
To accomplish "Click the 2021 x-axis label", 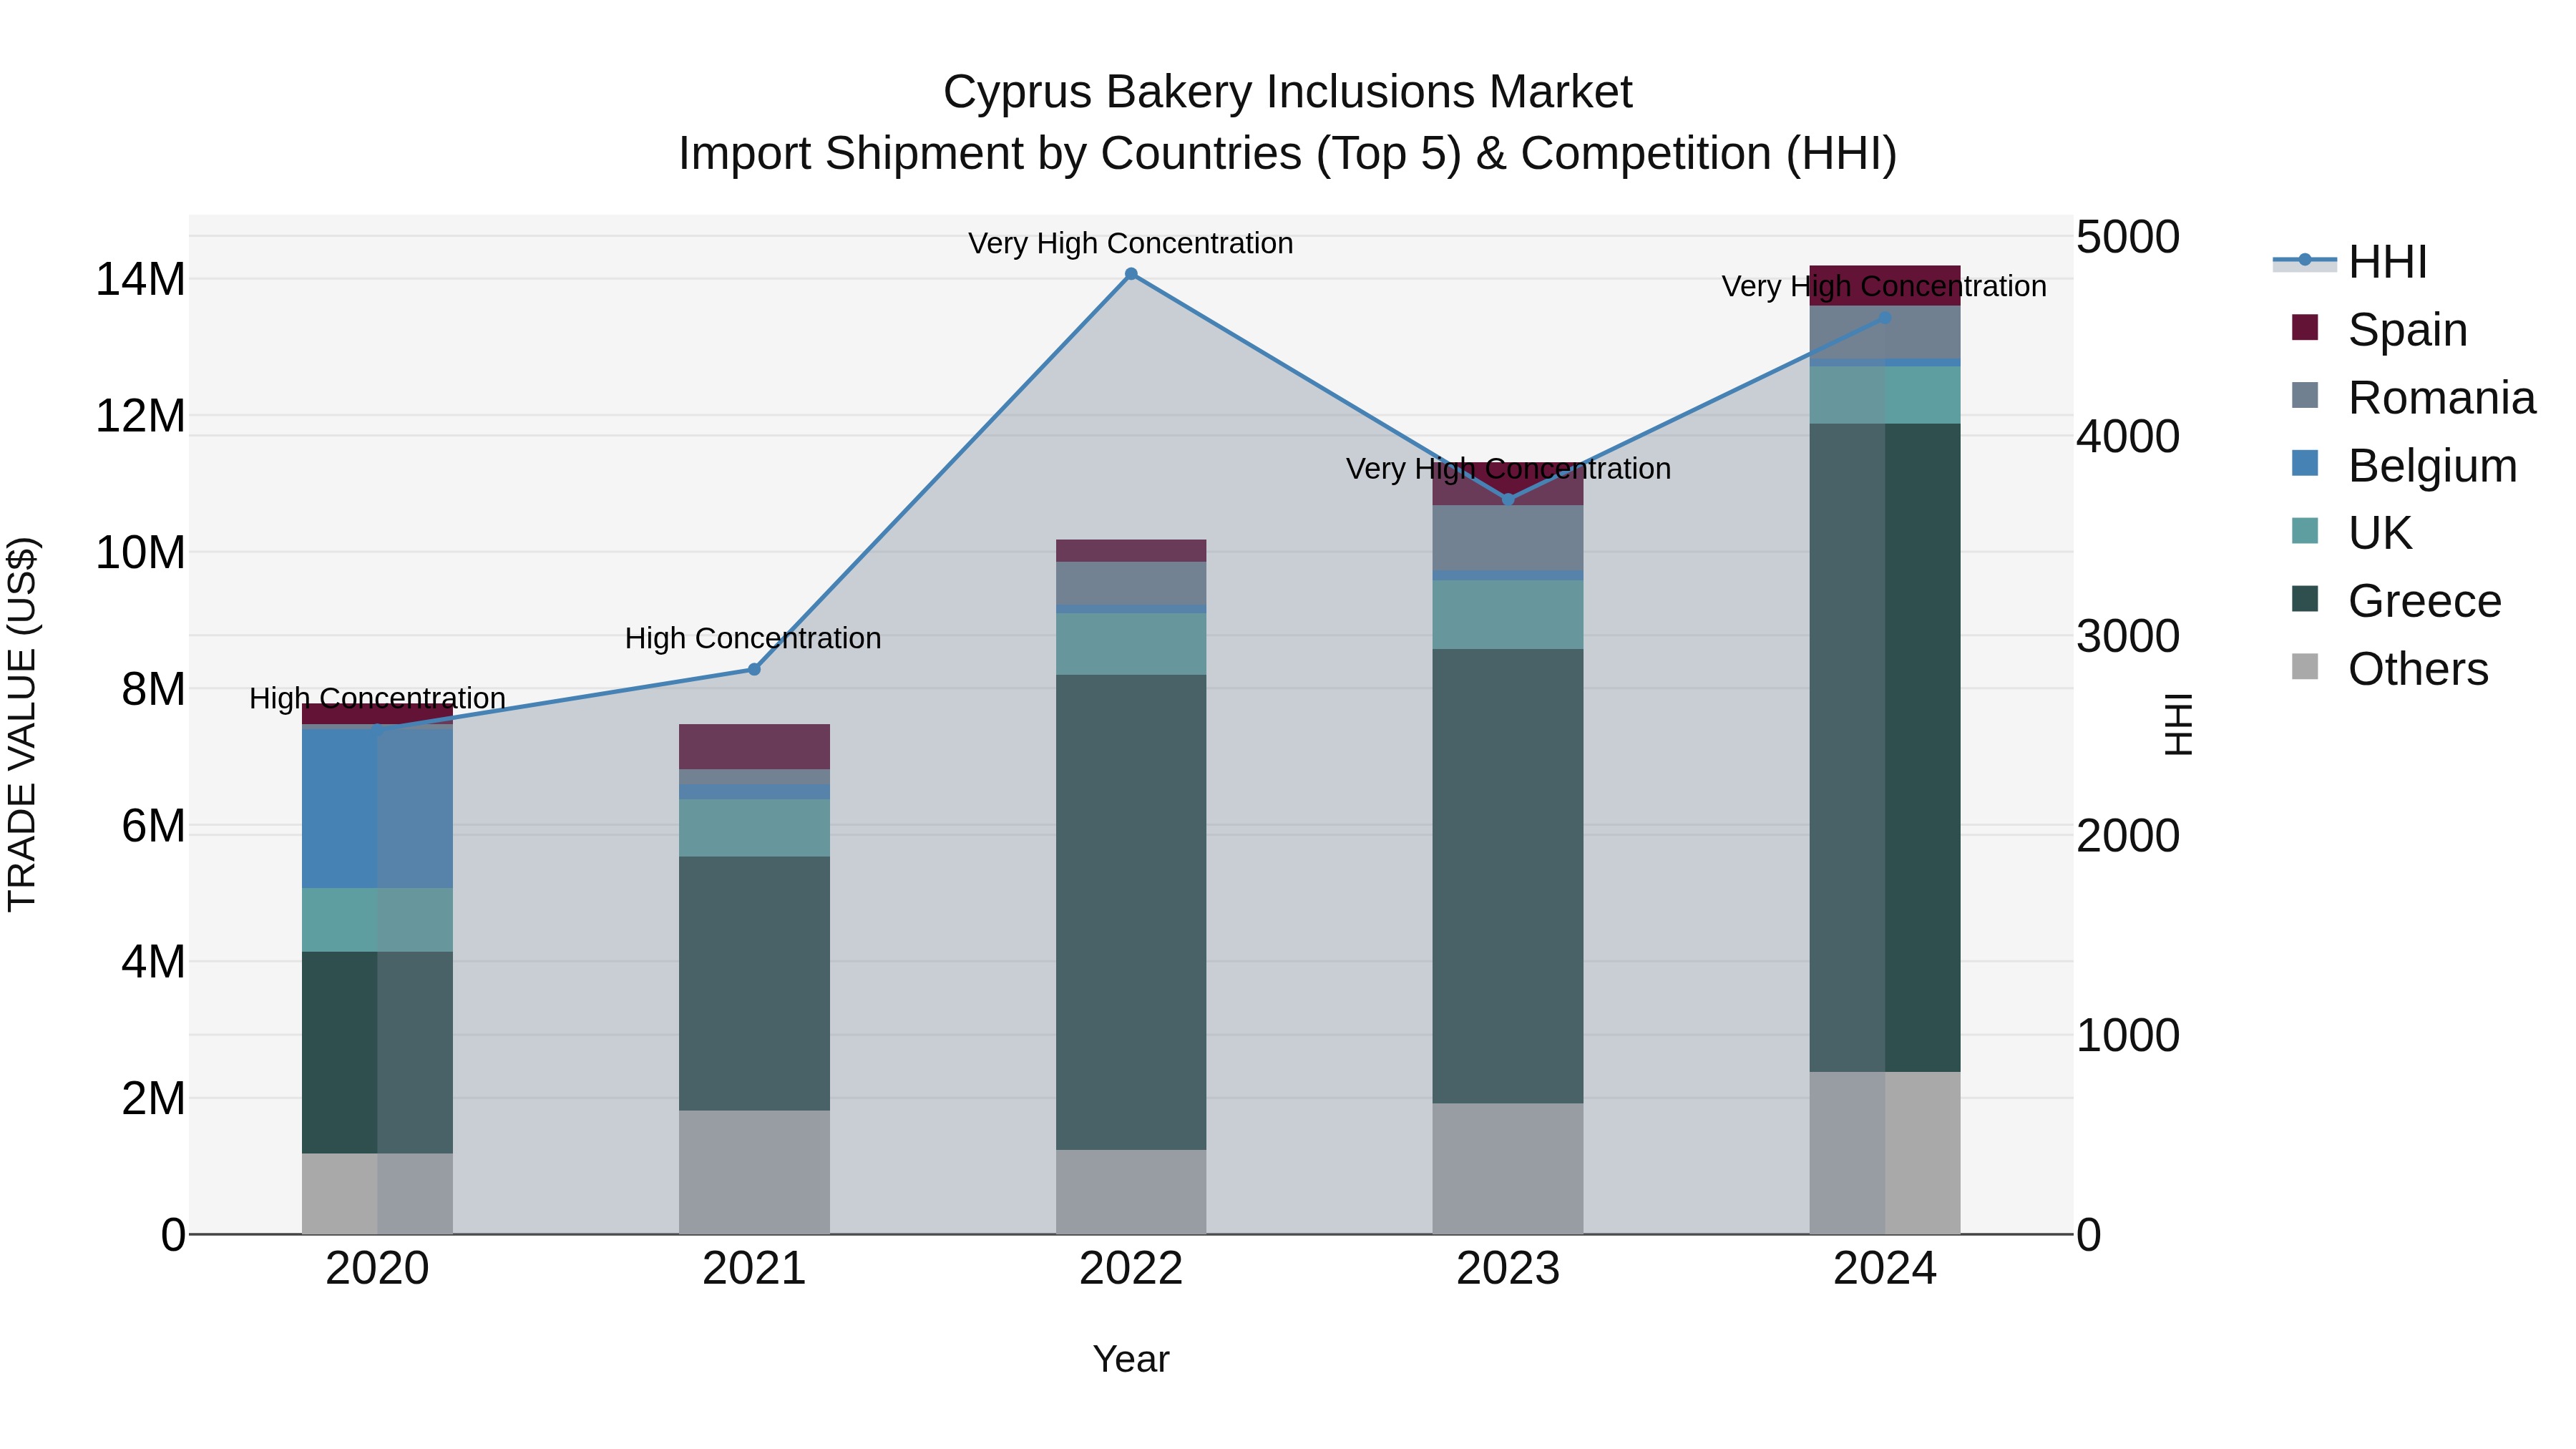I will coord(754,1269).
